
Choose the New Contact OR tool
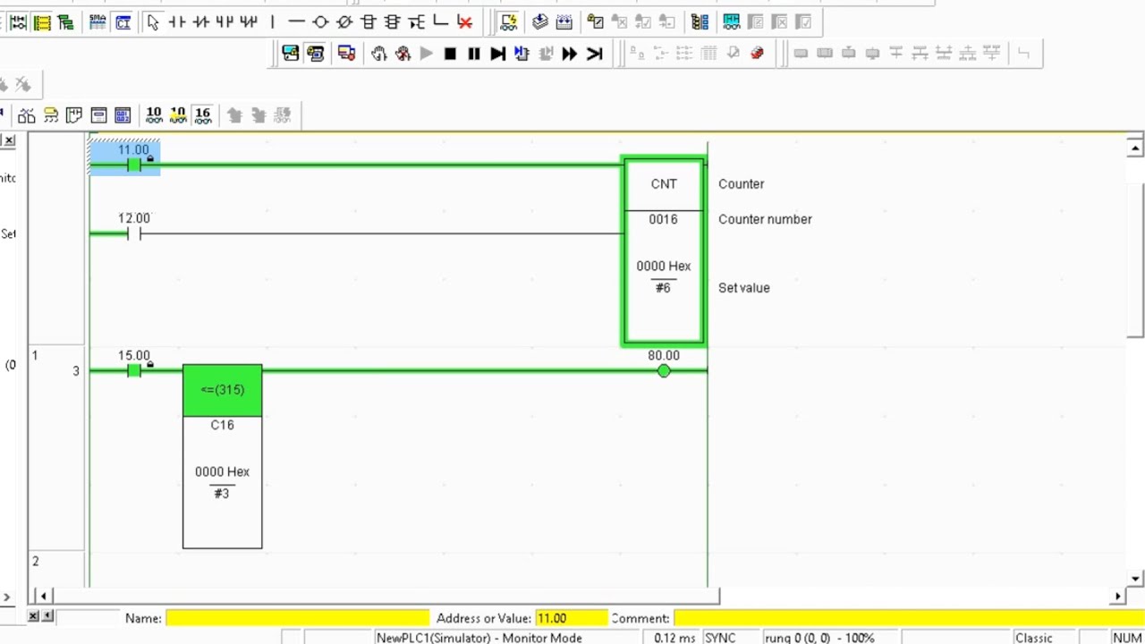(225, 22)
